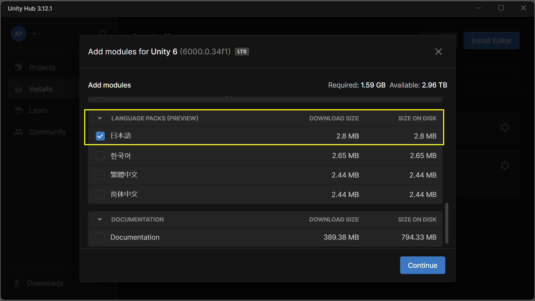The width and height of the screenshot is (535, 301).
Task: Collapse the Documentation section arrow
Action: [100, 220]
